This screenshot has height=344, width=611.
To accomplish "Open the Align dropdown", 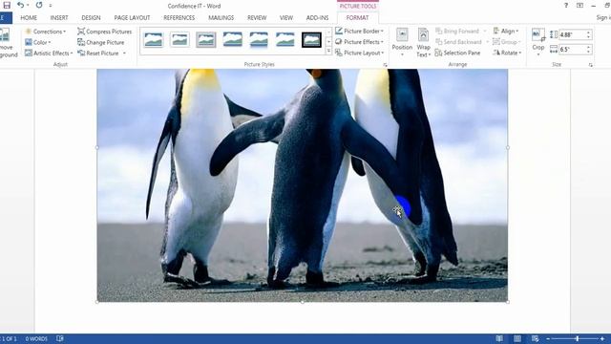I will pyautogui.click(x=506, y=31).
